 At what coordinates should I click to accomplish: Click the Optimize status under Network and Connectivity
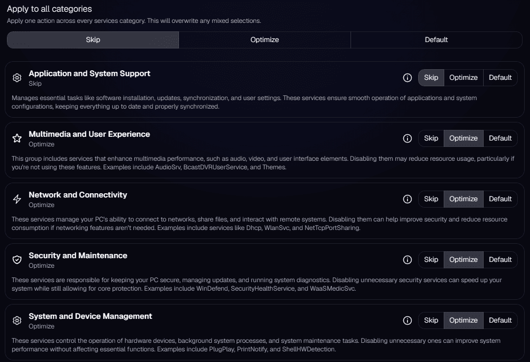(42, 205)
